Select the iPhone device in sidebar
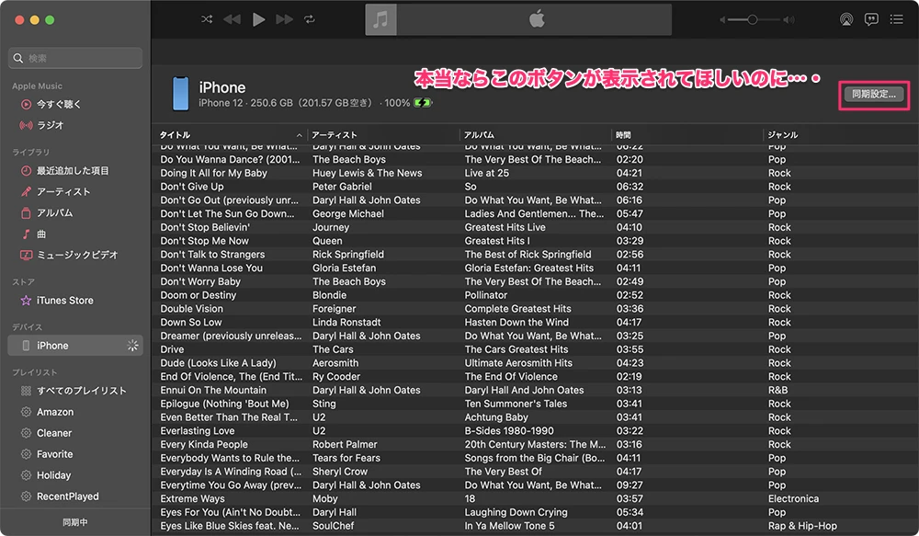Screen dimensions: 919x536 pyautogui.click(x=75, y=346)
